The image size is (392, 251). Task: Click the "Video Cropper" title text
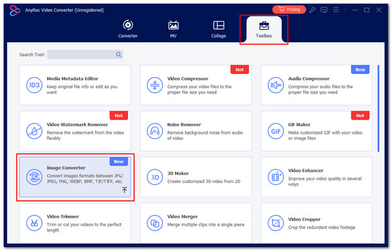coord(304,219)
